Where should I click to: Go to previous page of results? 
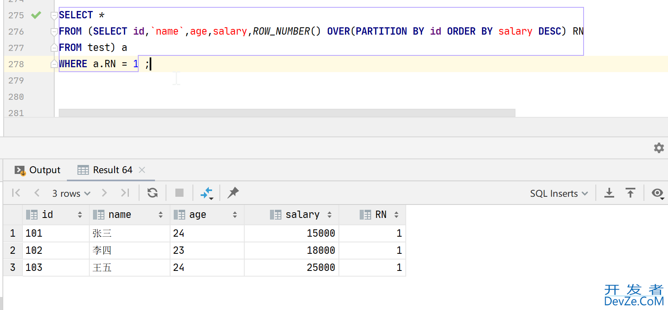pos(37,193)
